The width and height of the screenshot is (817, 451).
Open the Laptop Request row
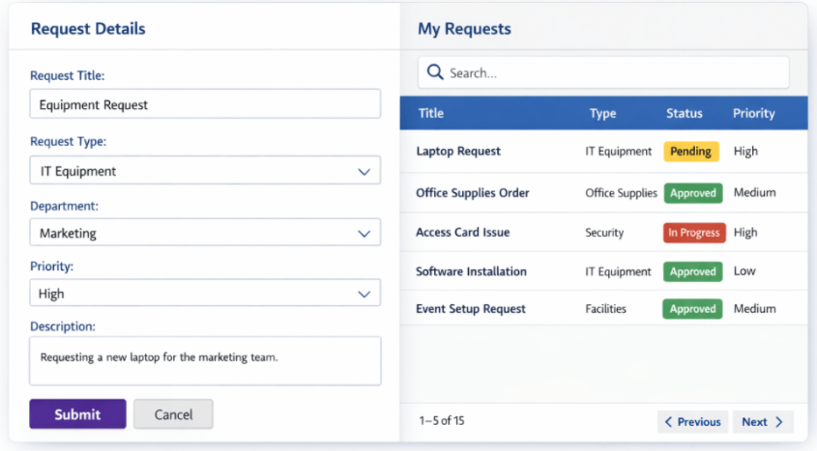tap(604, 152)
